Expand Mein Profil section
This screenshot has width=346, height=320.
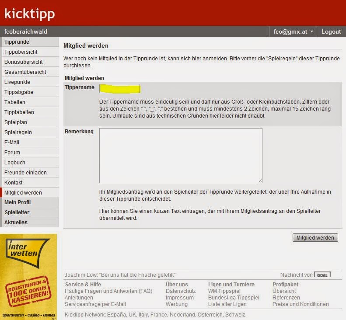point(31,202)
